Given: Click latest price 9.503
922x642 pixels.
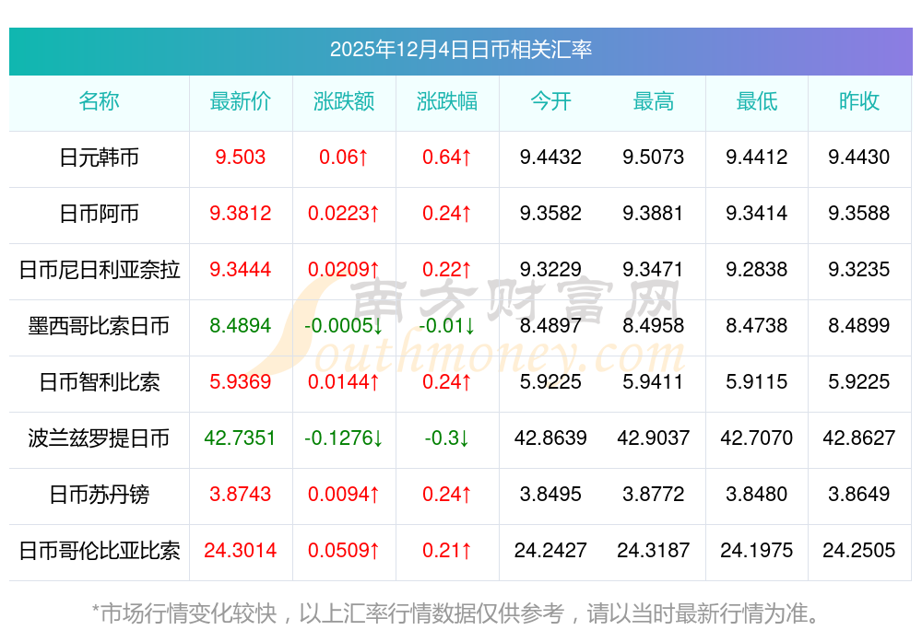Looking at the screenshot, I should [x=241, y=158].
